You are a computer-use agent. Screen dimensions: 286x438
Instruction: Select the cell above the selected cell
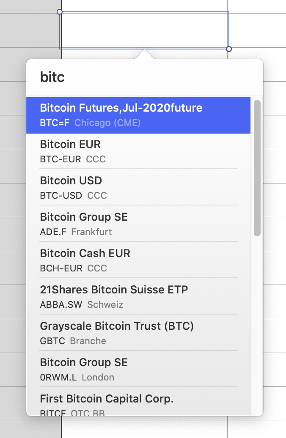coord(144,5)
